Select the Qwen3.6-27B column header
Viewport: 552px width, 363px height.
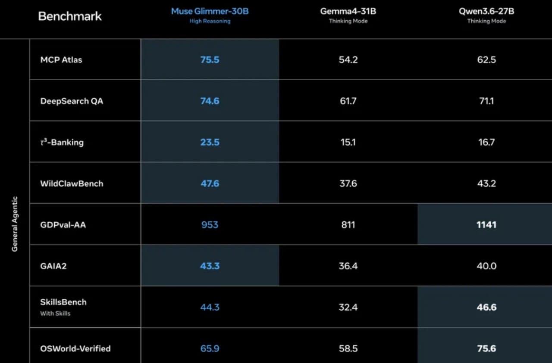486,15
